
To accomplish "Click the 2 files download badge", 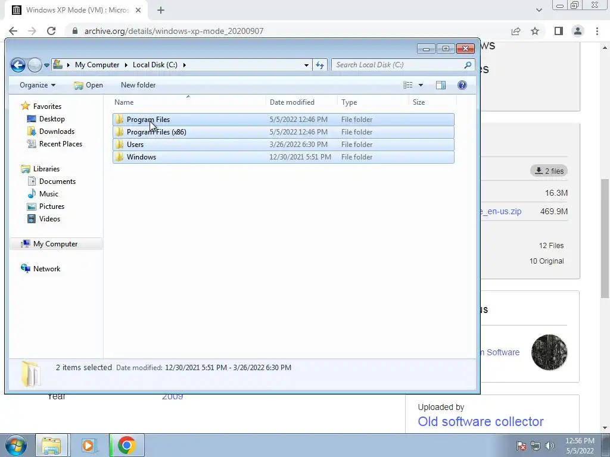I will tap(549, 171).
